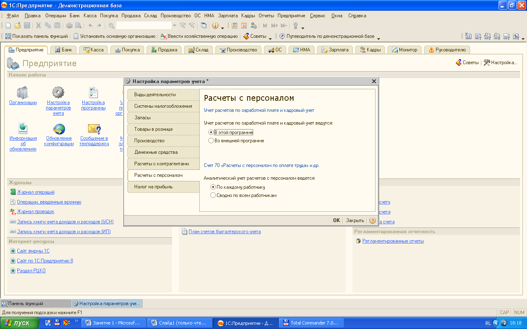527x329 pixels.
Task: Open the gear icon for accounting parameters setup
Action: (58, 92)
